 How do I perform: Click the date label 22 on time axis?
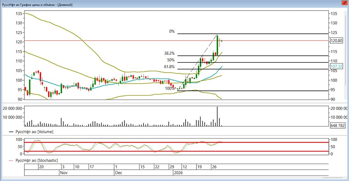click(x=157, y=167)
